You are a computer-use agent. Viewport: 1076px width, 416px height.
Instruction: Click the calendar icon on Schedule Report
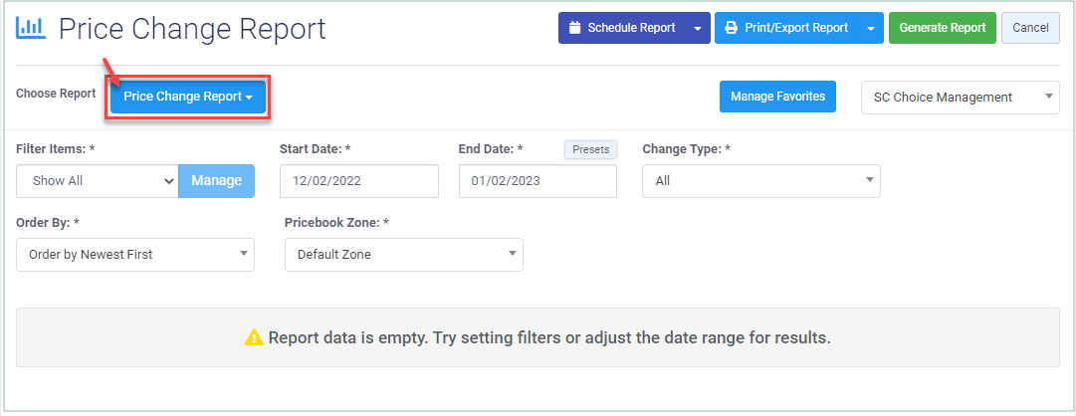(575, 28)
